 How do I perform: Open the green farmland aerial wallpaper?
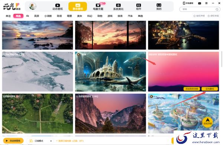(x=38, y=113)
